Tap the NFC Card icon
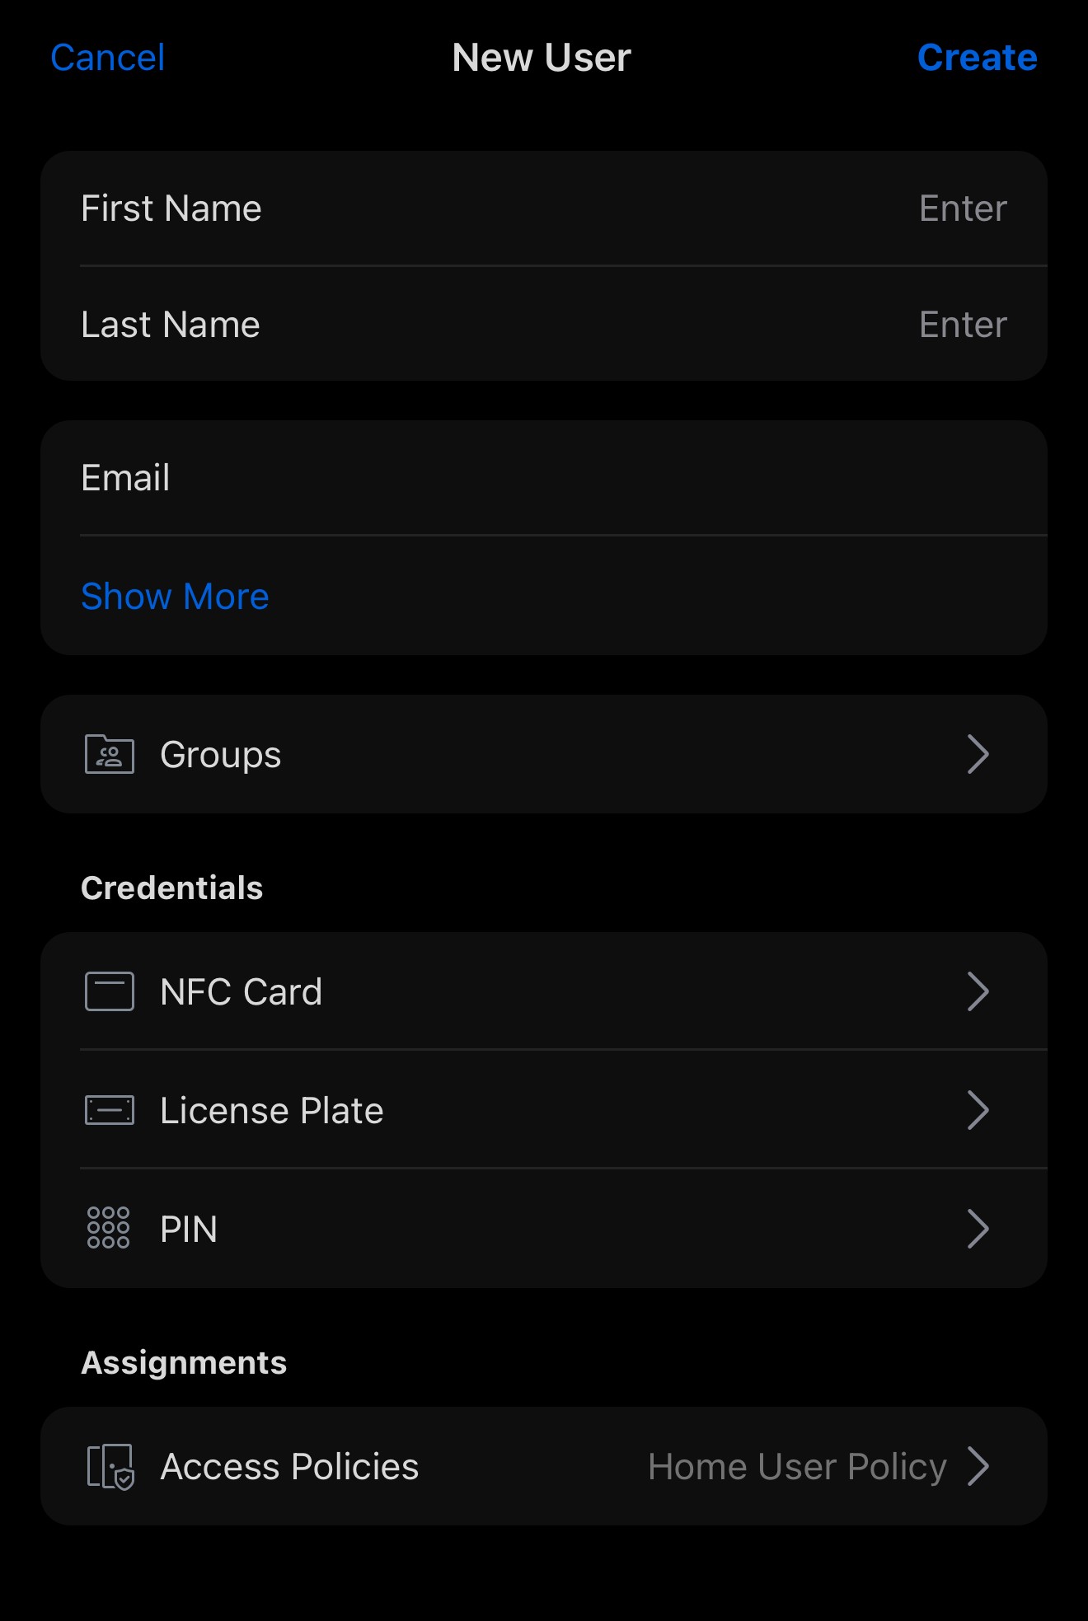The image size is (1088, 1621). click(x=110, y=991)
